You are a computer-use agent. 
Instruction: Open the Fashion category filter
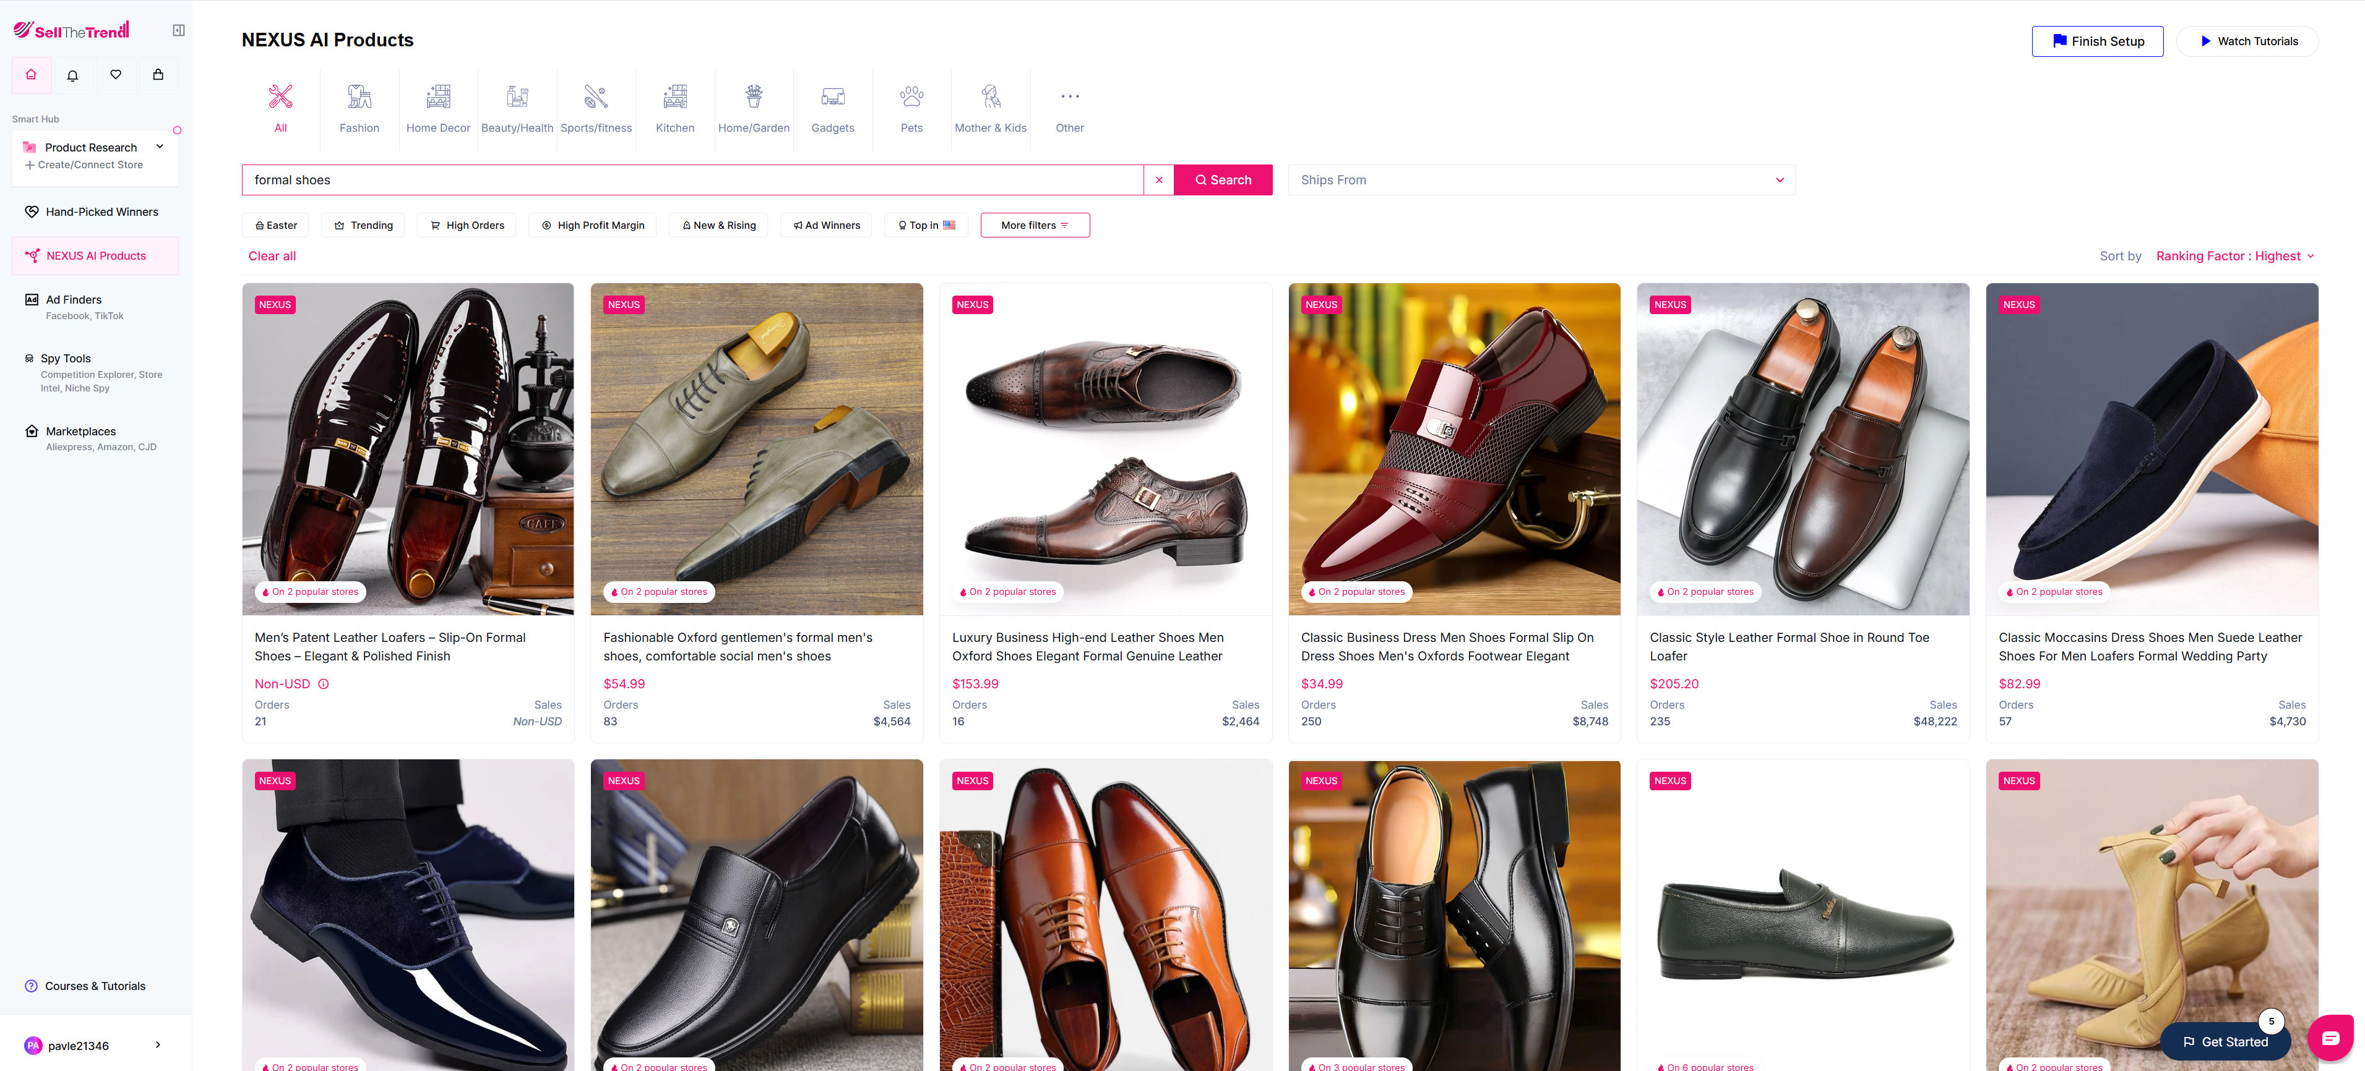tap(359, 108)
